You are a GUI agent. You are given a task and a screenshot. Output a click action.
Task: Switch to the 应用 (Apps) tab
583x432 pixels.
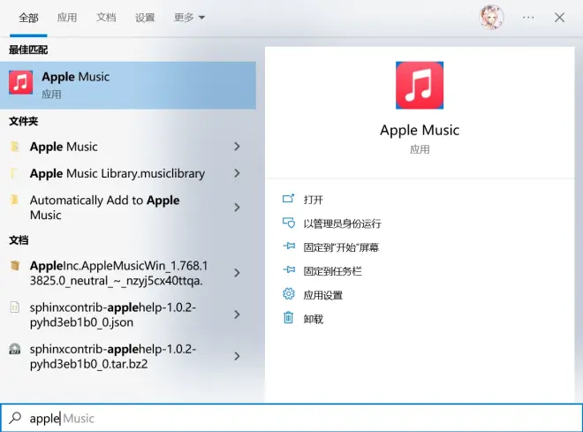pos(67,18)
